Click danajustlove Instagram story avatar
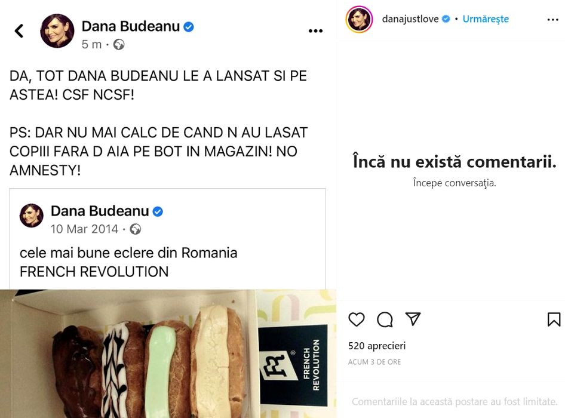Image resolution: width=565 pixels, height=418 pixels. pyautogui.click(x=359, y=19)
